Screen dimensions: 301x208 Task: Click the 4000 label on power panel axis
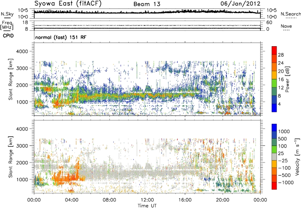click(22, 51)
